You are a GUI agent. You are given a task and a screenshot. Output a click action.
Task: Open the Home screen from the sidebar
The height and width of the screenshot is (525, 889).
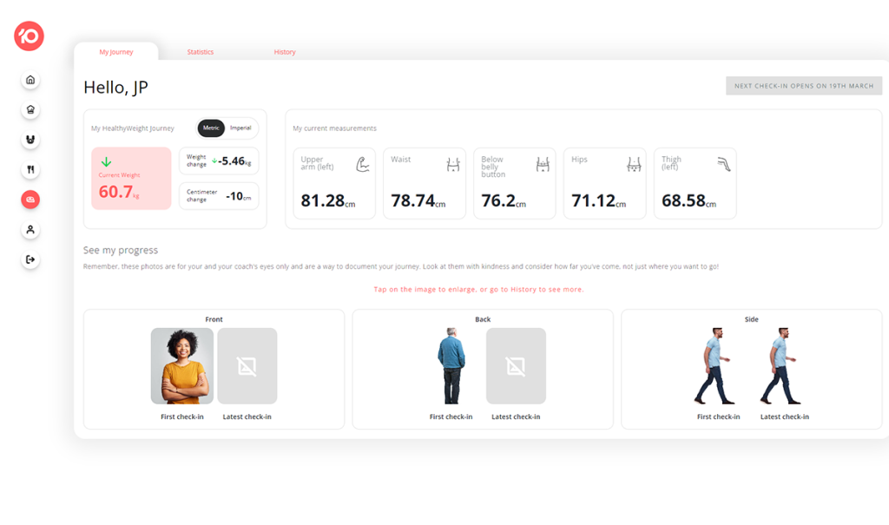point(30,79)
